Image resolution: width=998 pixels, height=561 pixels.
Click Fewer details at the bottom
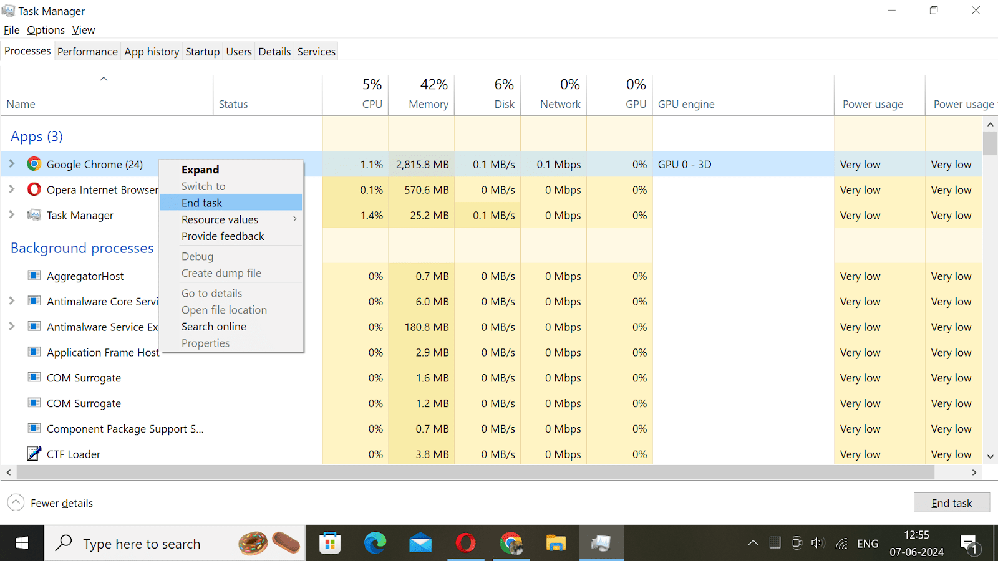pos(60,502)
